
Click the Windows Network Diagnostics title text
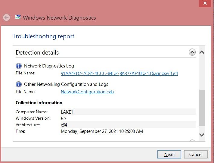pyautogui.click(x=59, y=18)
